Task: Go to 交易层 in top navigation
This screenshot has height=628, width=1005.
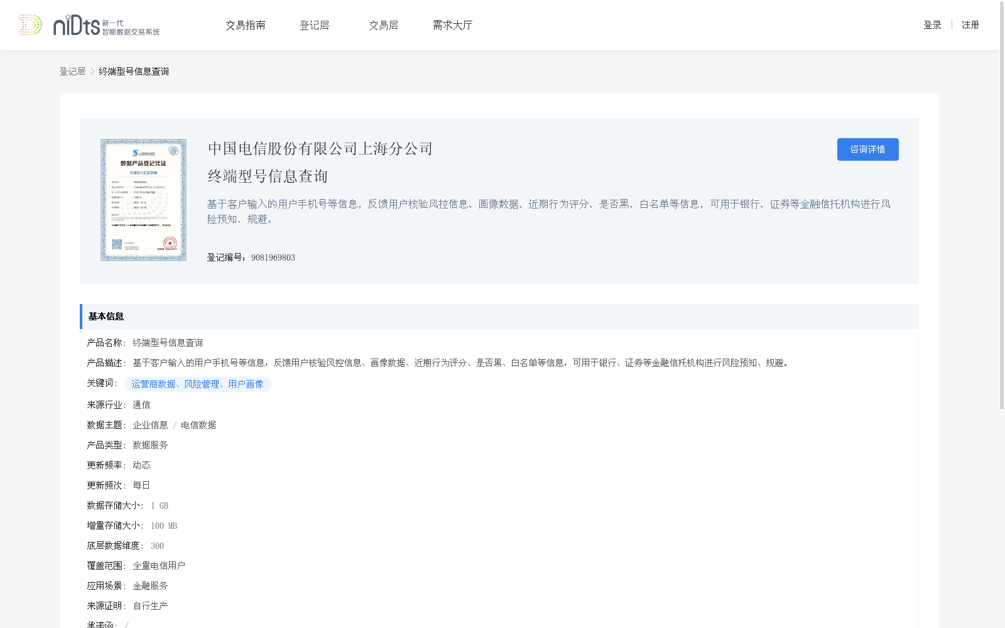Action: pyautogui.click(x=384, y=25)
